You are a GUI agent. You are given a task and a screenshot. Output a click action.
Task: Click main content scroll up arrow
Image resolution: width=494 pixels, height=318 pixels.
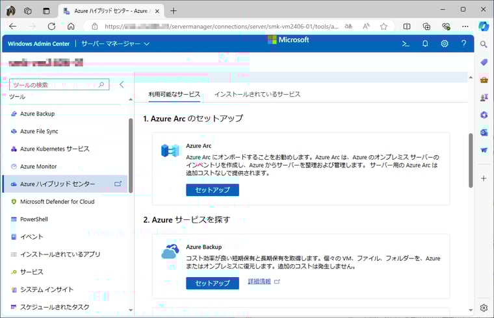pos(471,77)
